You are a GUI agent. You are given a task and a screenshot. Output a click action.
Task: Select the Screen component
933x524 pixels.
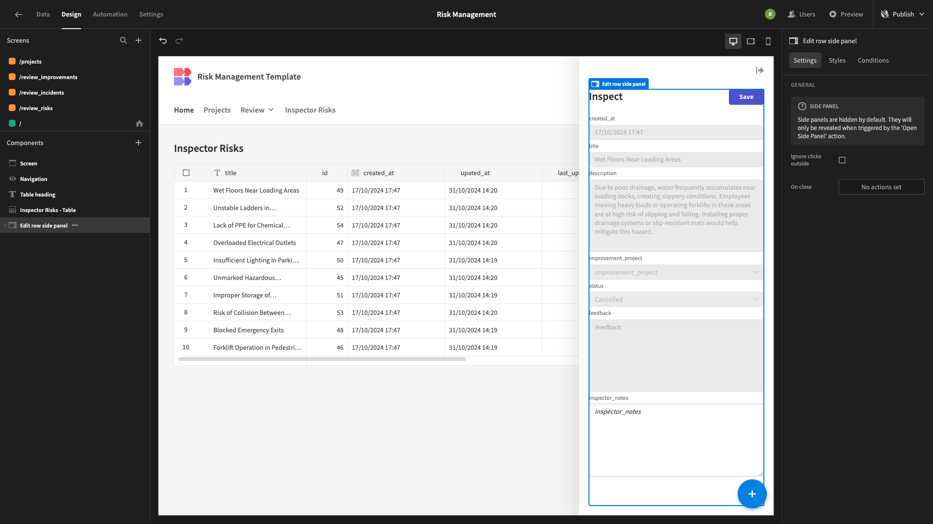coord(75,164)
